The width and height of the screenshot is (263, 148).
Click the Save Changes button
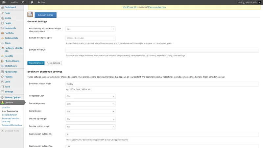pyautogui.click(x=36, y=63)
